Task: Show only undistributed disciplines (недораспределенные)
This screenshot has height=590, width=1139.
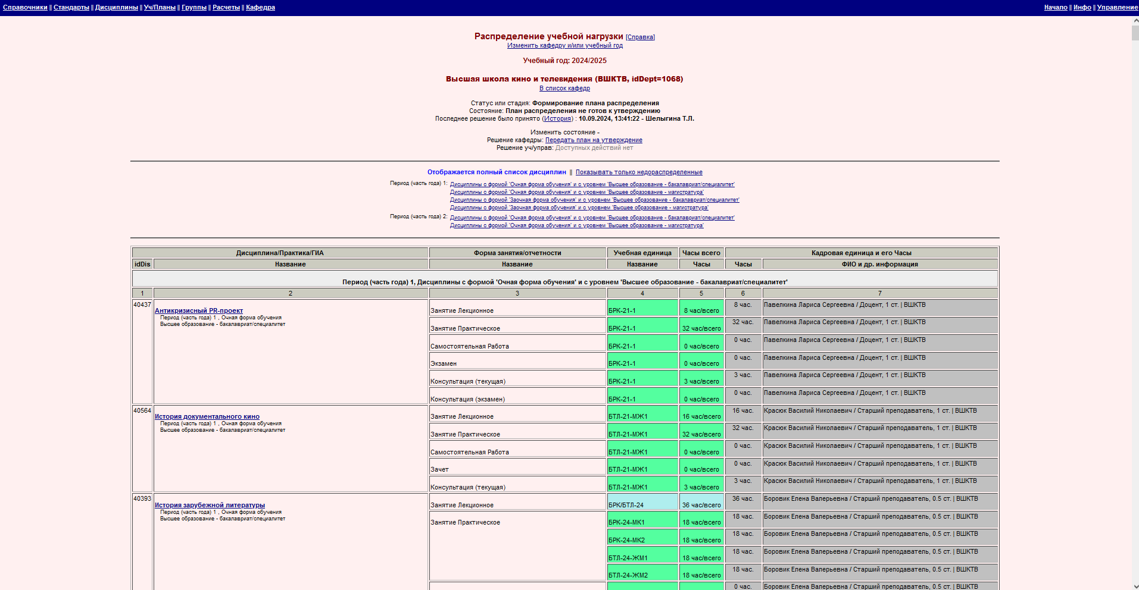Action: coord(638,172)
